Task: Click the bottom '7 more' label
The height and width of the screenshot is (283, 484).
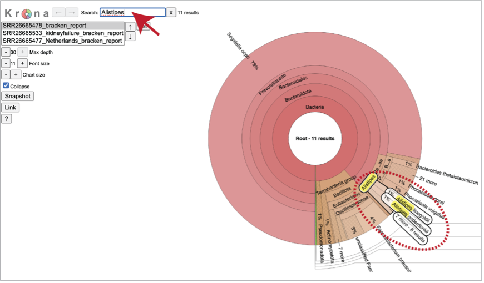Action: click(x=341, y=254)
